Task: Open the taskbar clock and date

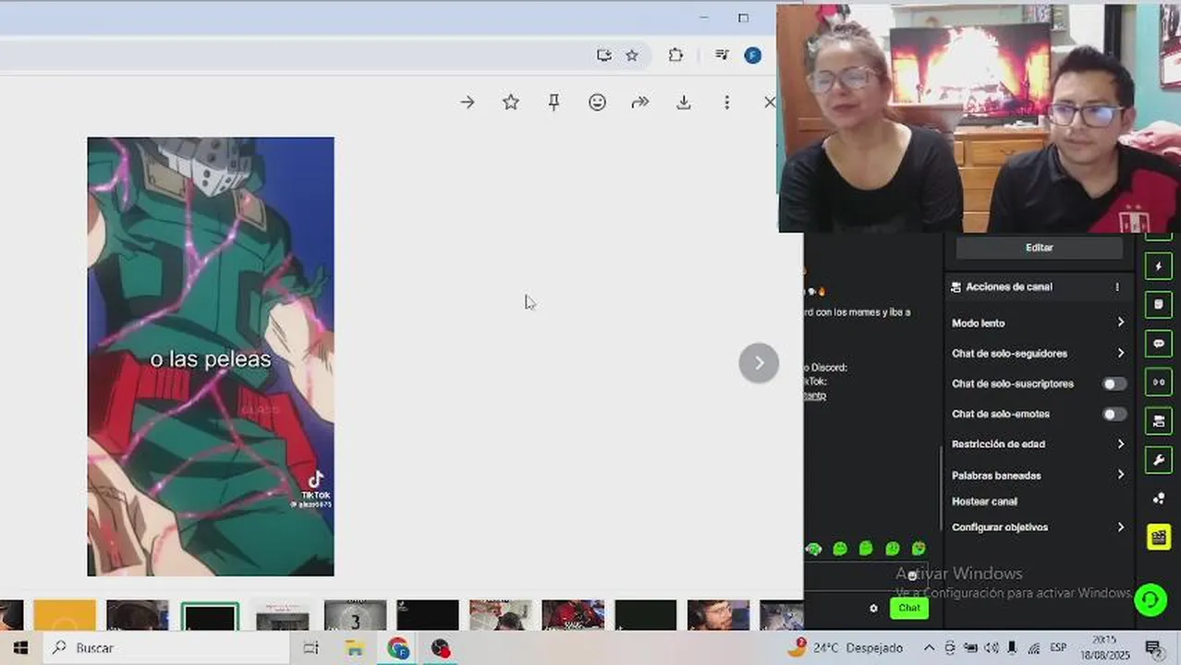Action: [x=1103, y=648]
